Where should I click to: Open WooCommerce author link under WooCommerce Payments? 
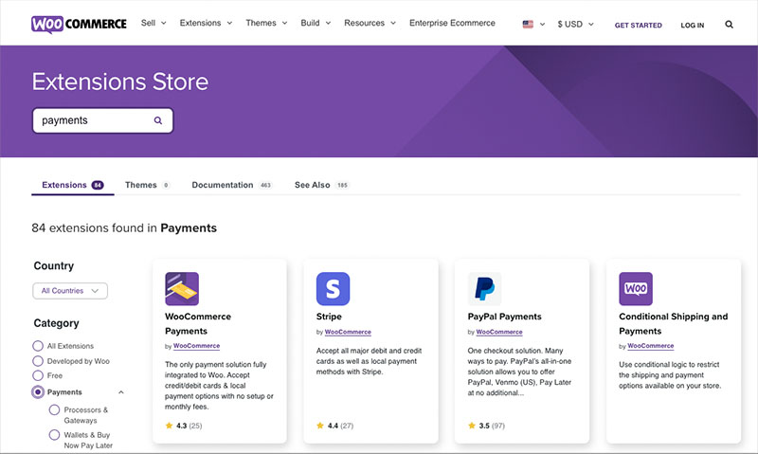196,346
